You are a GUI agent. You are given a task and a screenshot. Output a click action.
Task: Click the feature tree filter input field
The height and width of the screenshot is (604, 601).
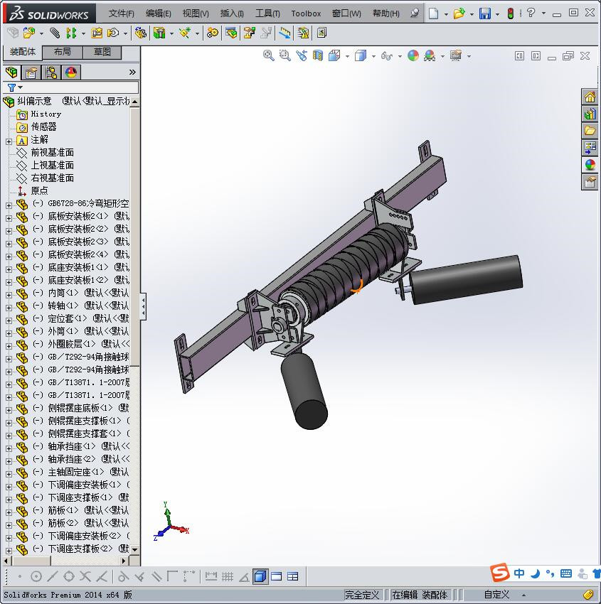(x=80, y=87)
